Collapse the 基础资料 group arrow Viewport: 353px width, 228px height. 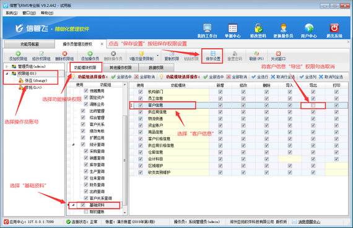point(73,205)
